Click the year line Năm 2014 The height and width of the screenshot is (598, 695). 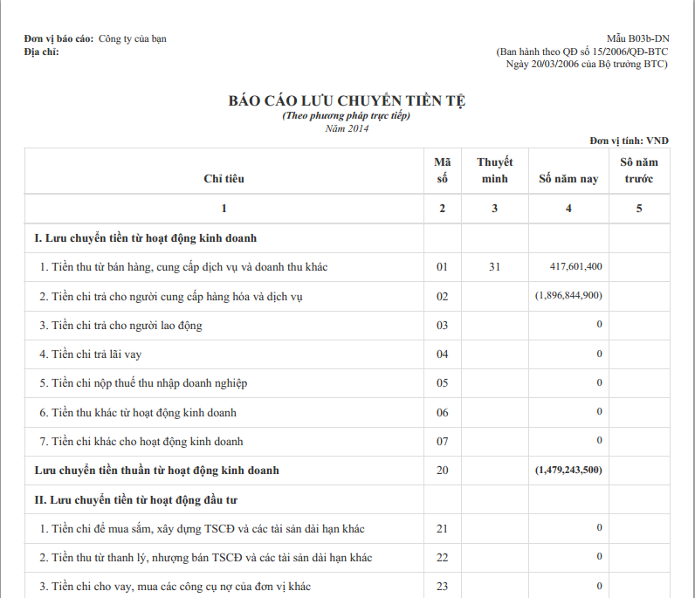347,128
